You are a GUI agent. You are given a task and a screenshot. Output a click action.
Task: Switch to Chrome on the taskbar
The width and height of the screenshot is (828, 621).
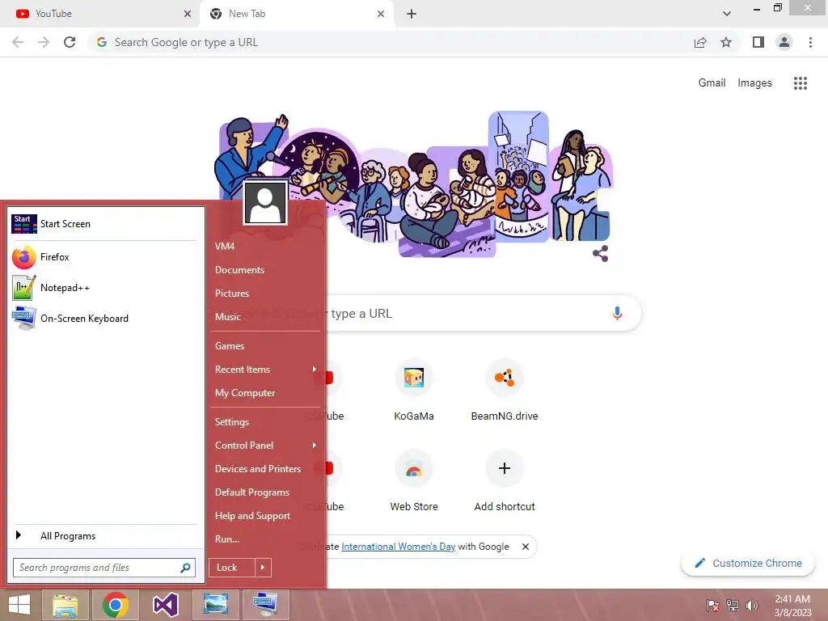tap(116, 605)
